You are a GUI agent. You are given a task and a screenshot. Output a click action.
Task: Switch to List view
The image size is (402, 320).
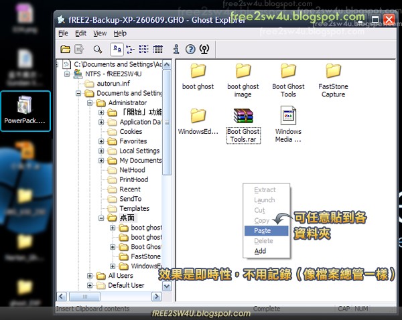point(144,49)
